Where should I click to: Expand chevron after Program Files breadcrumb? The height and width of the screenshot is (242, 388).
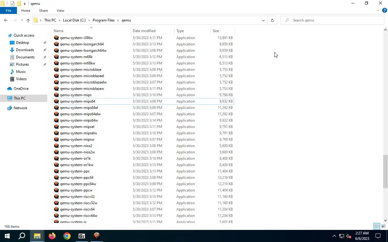click(118, 20)
